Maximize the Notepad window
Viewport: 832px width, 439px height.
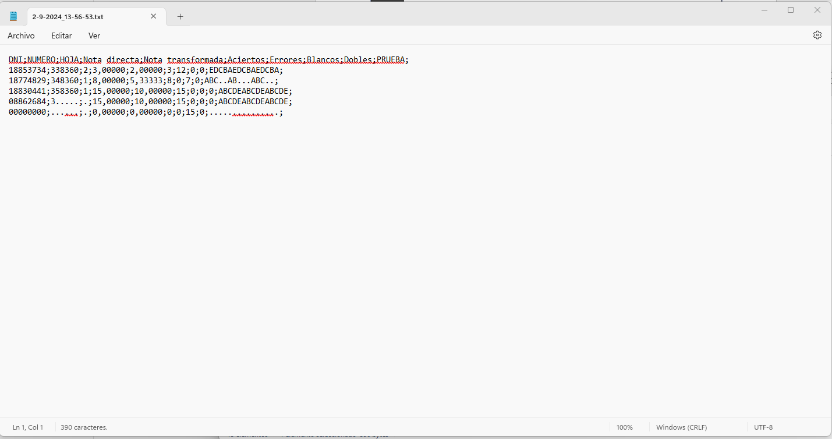[791, 10]
